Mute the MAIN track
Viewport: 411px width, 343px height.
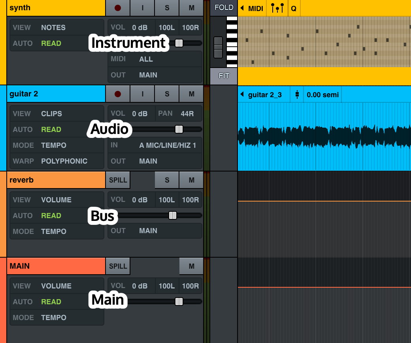pyautogui.click(x=191, y=266)
